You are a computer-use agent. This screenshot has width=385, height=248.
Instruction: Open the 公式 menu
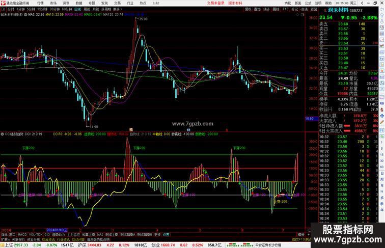tap(308, 3)
